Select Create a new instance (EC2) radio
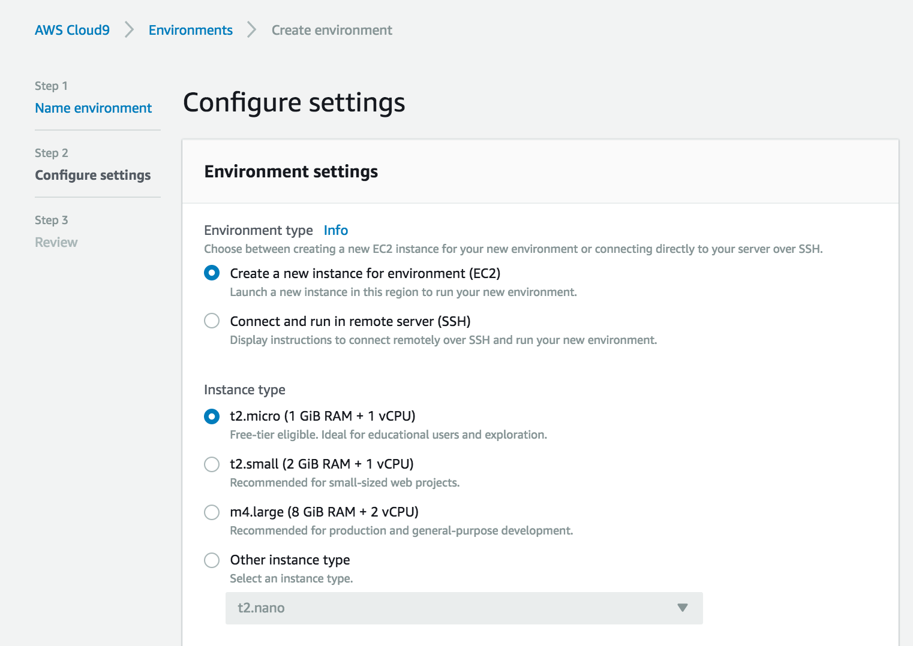Screen dimensions: 913x646 (x=212, y=273)
